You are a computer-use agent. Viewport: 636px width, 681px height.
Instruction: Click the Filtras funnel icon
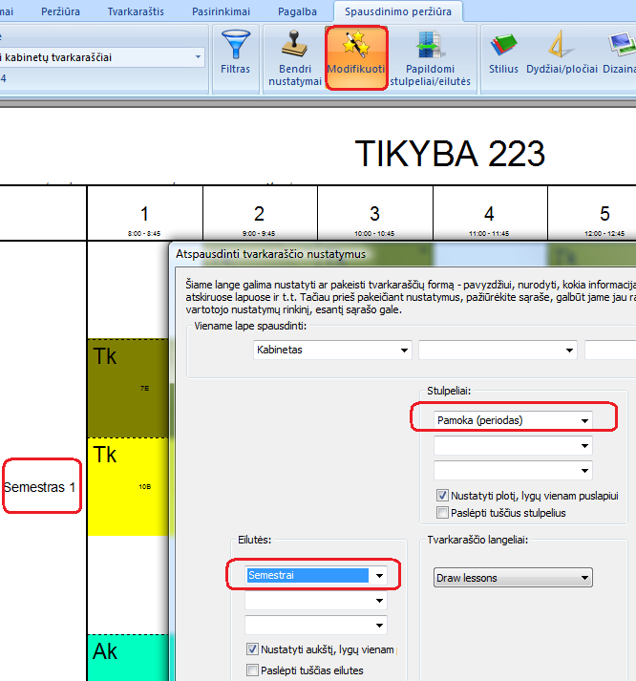point(235,45)
